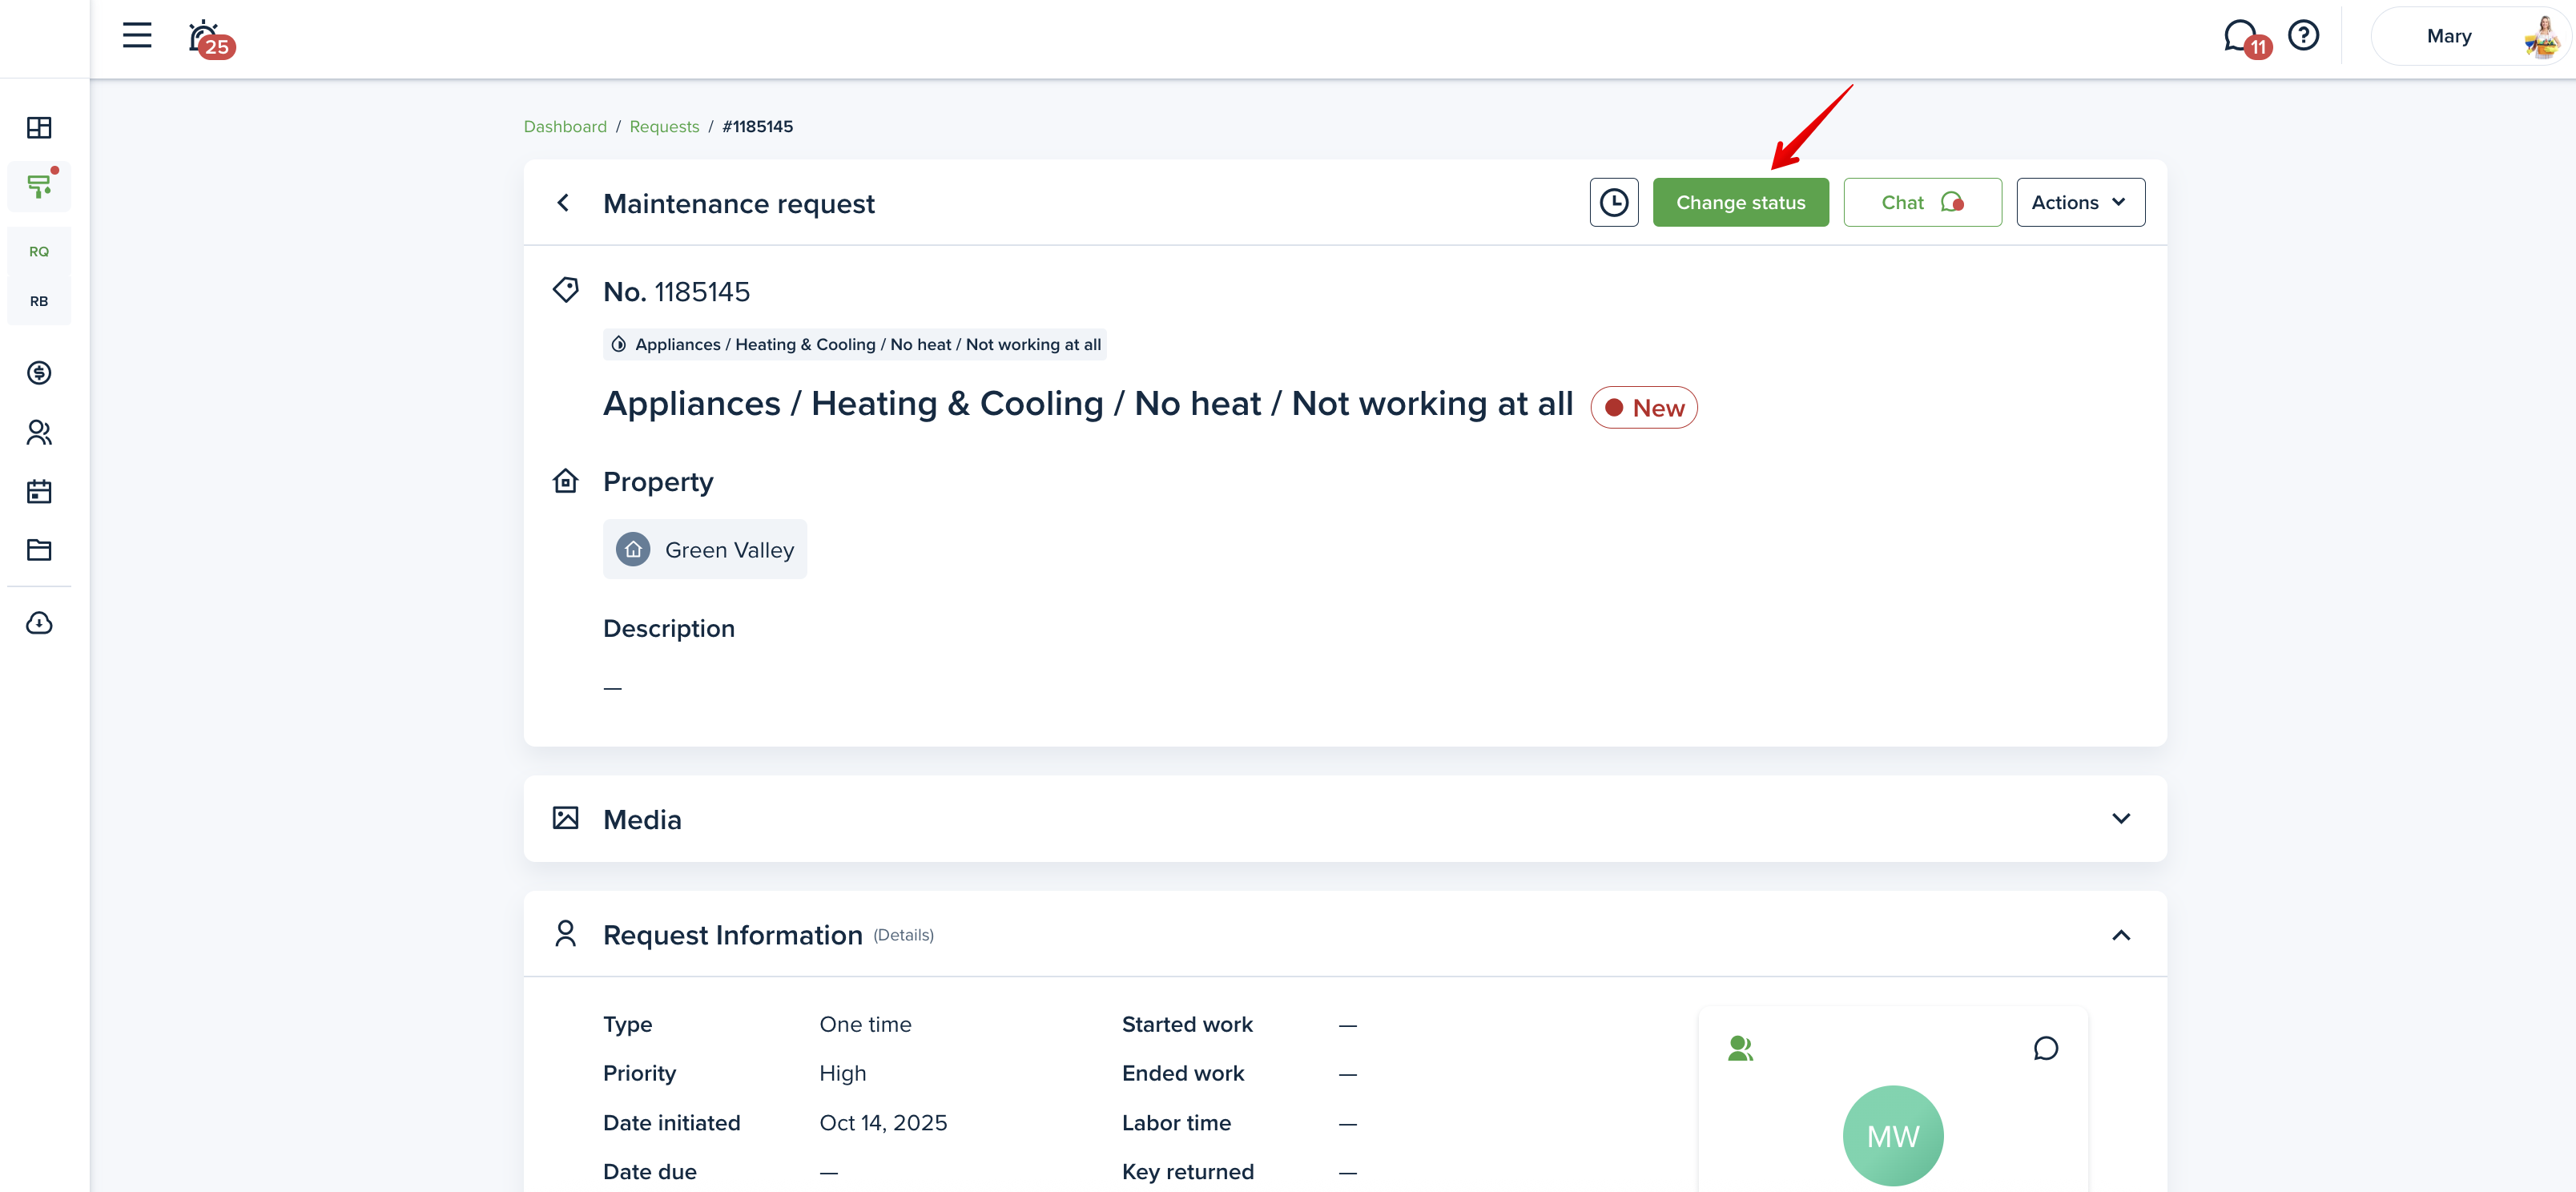Select the RB sidebar menu item
The height and width of the screenshot is (1192, 2576).
[x=39, y=301]
